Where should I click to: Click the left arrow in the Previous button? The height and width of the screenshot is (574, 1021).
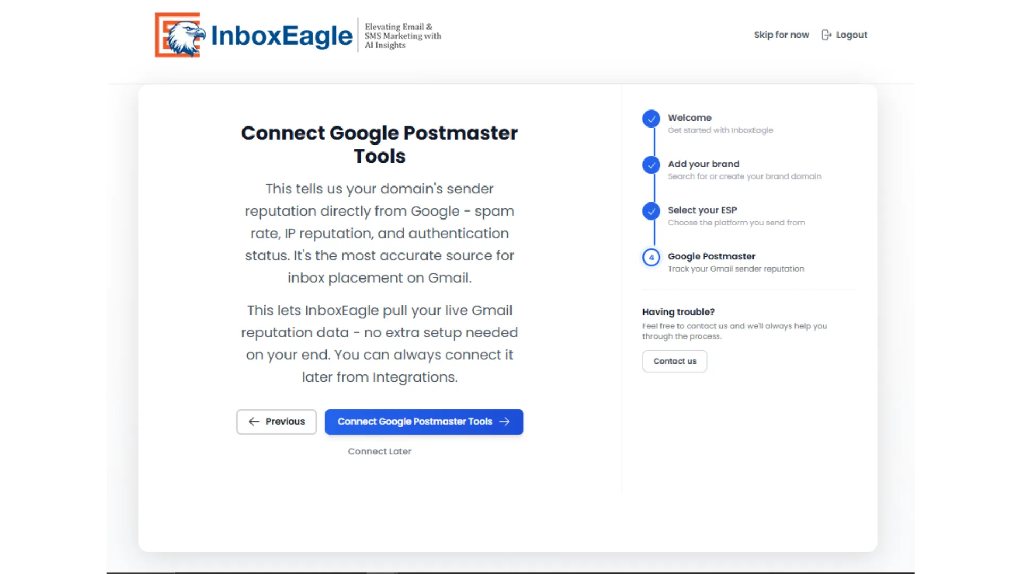(254, 421)
